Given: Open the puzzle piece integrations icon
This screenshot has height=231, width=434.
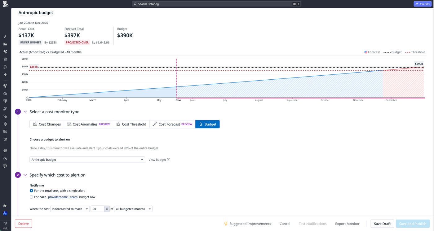Looking at the screenshot, I should (5, 205).
